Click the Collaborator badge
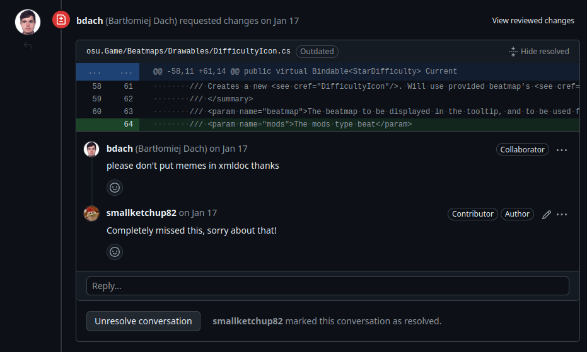587x352 pixels. coord(522,150)
